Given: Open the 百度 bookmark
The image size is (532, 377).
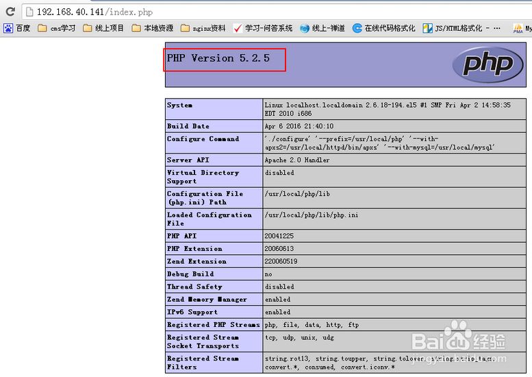Looking at the screenshot, I should 17,28.
